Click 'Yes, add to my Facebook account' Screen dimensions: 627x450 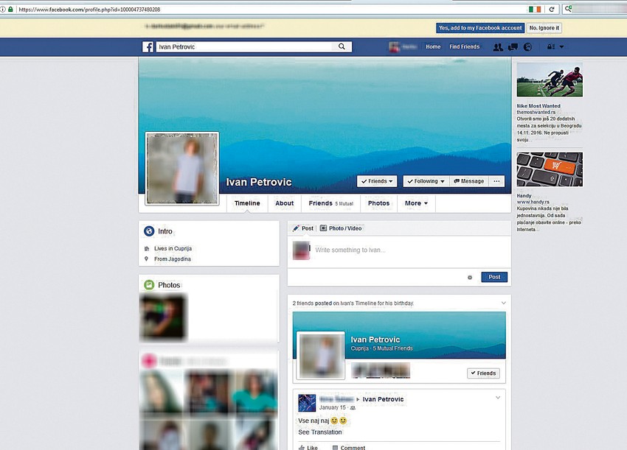point(481,27)
